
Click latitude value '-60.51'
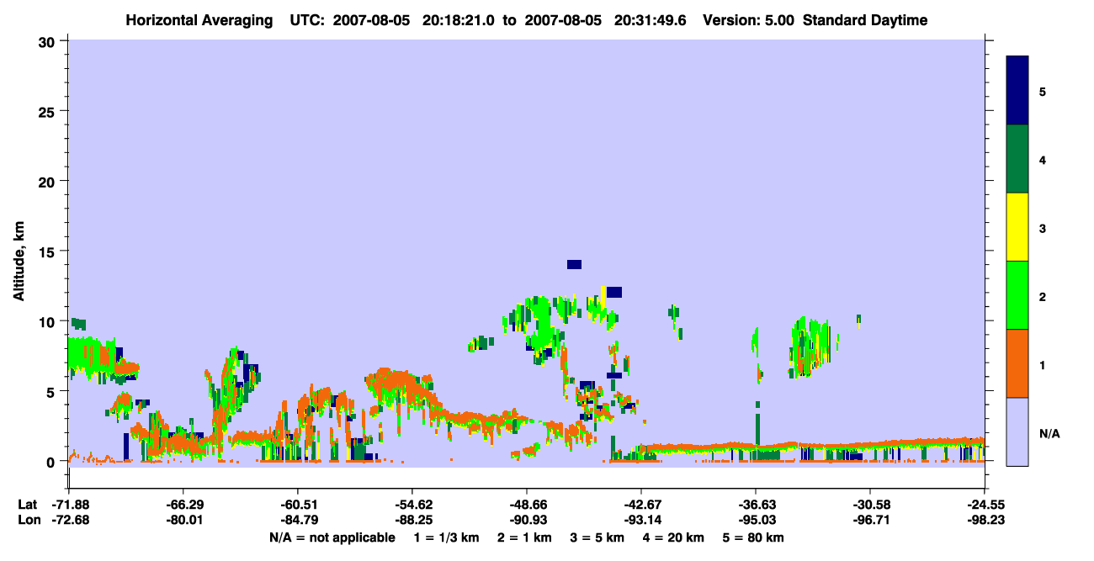coord(298,505)
